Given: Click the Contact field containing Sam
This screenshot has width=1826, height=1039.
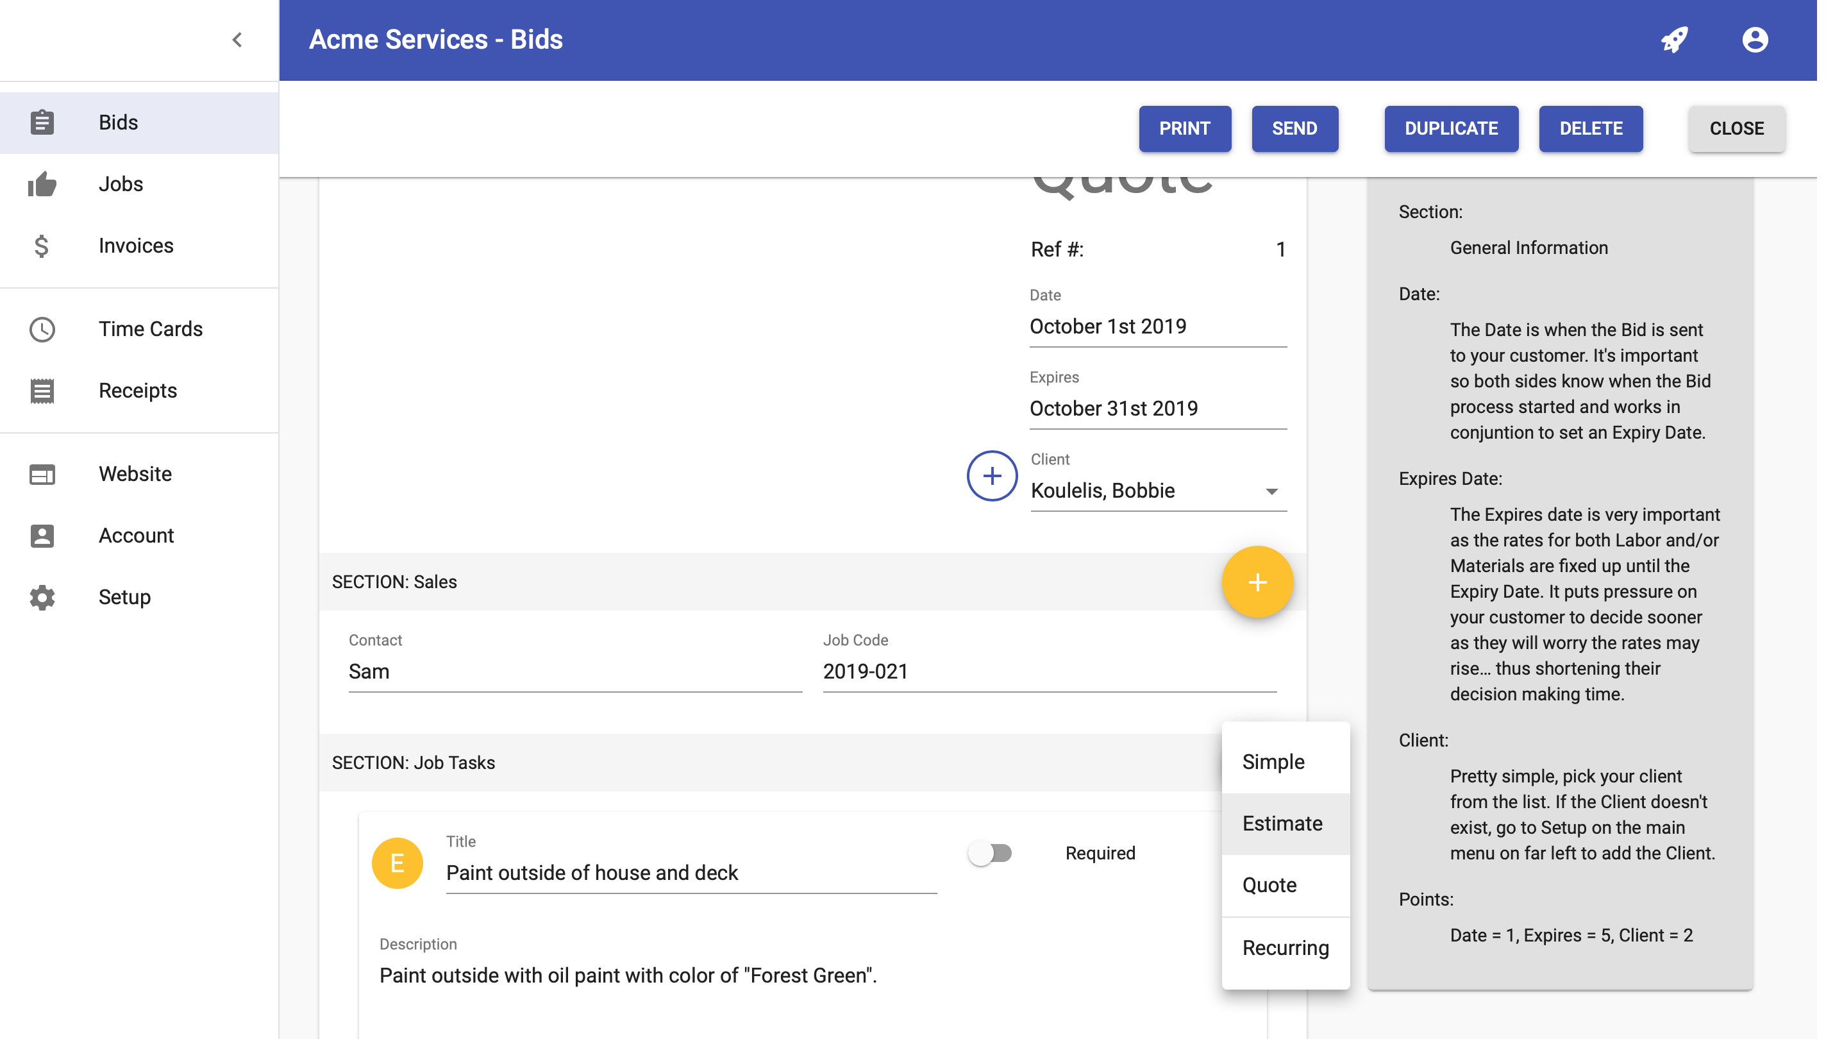Looking at the screenshot, I should click(x=574, y=672).
